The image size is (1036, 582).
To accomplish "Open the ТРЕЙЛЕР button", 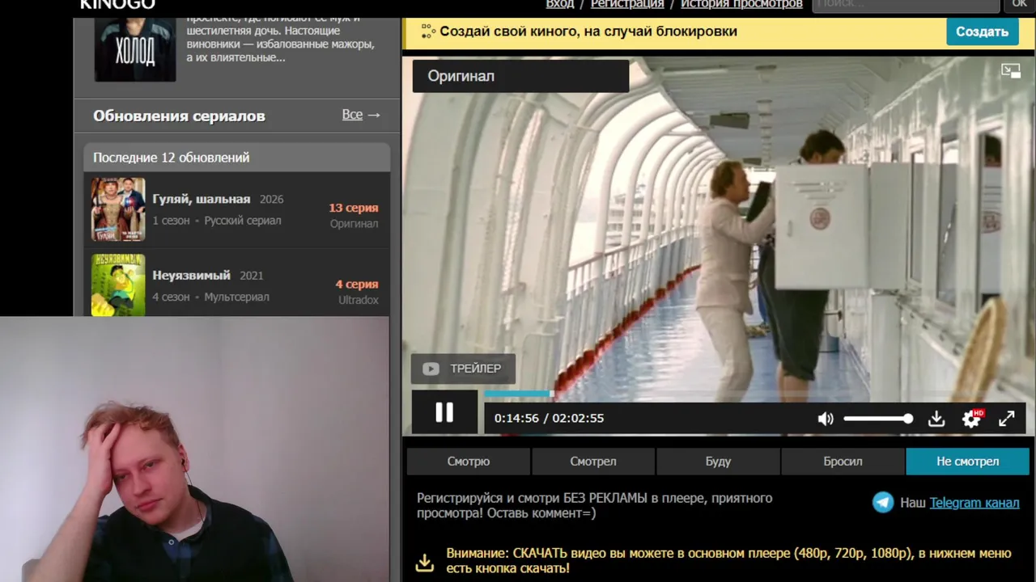I will click(x=463, y=369).
